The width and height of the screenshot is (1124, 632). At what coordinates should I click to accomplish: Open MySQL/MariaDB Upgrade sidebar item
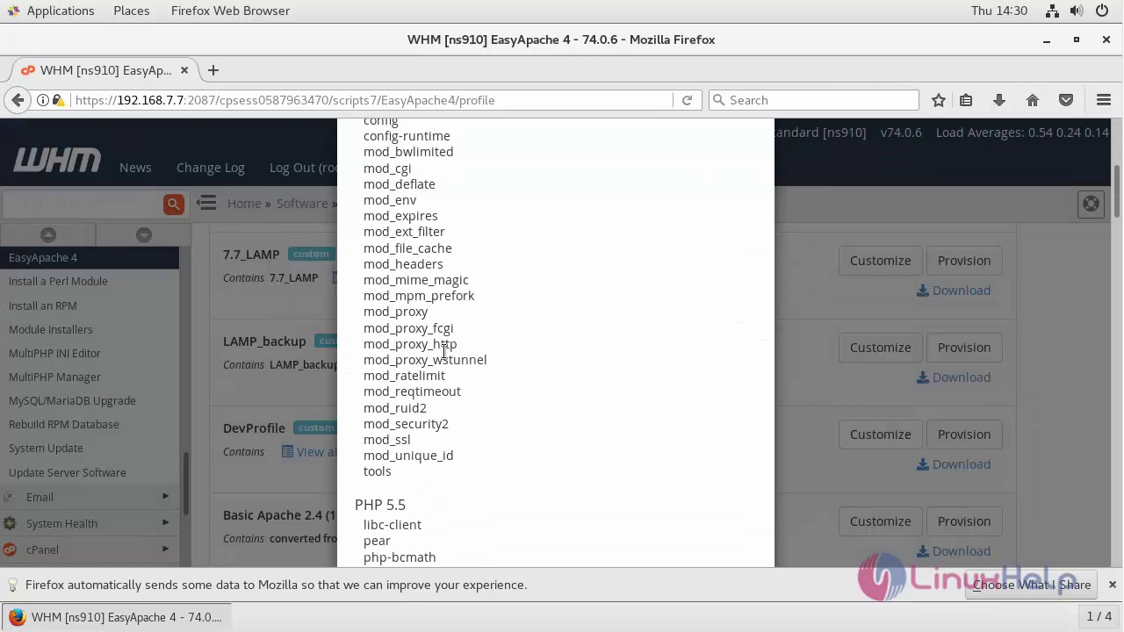[x=72, y=400]
